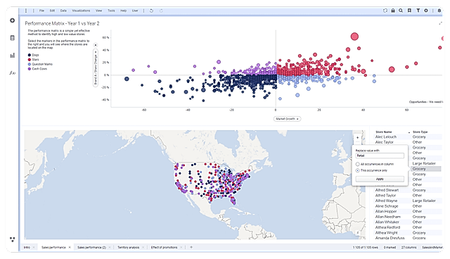450x259 pixels.
Task: Open the Market Growth axis selector
Action: (x=287, y=119)
